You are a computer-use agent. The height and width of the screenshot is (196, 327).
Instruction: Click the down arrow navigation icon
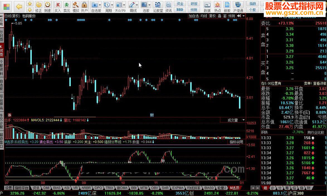30,9
